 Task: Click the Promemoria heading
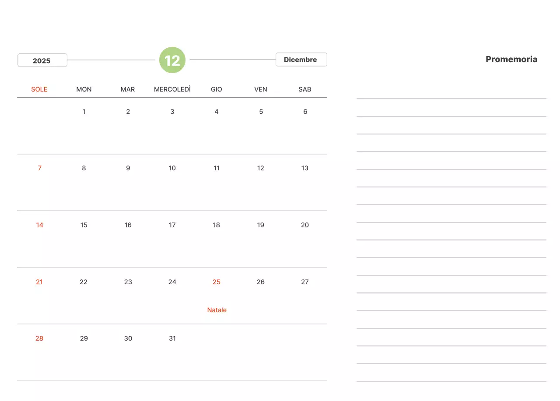tap(511, 60)
